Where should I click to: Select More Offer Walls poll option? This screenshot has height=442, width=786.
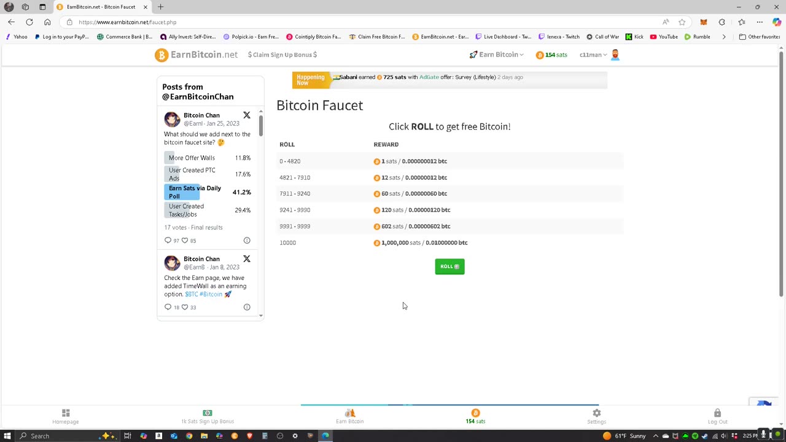[208, 158]
